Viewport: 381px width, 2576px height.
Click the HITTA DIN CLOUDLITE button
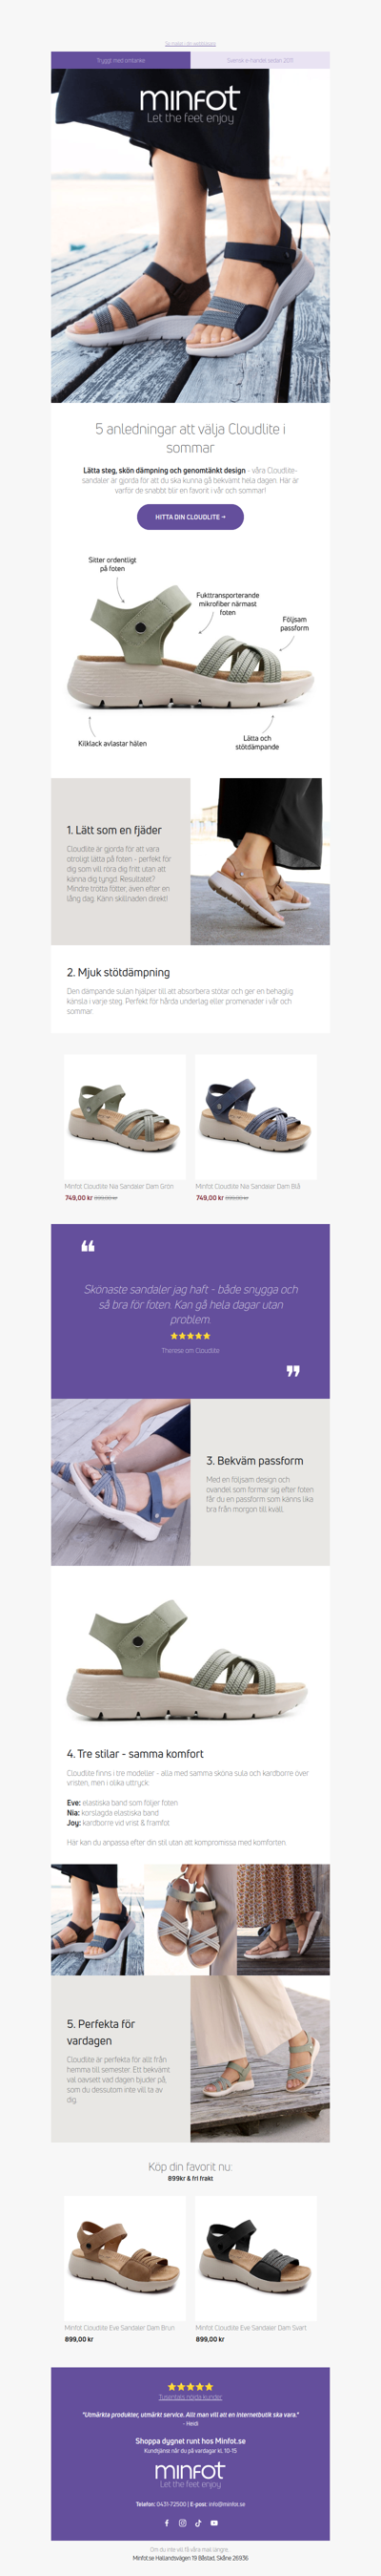tap(190, 517)
